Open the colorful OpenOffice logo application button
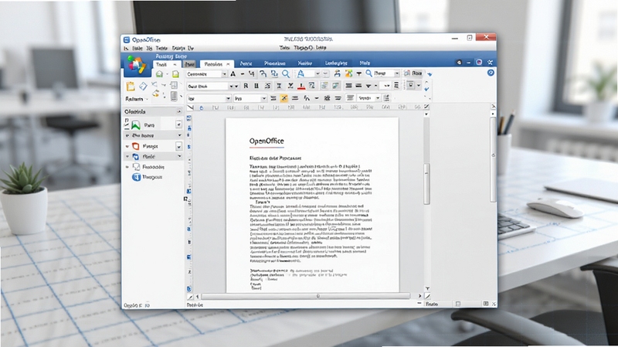The height and width of the screenshot is (347, 618). coord(137,65)
